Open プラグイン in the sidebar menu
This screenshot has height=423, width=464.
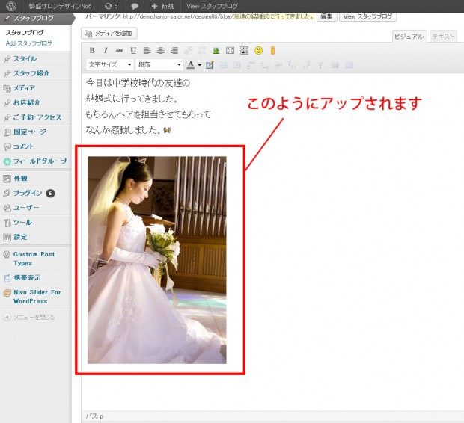tap(28, 193)
